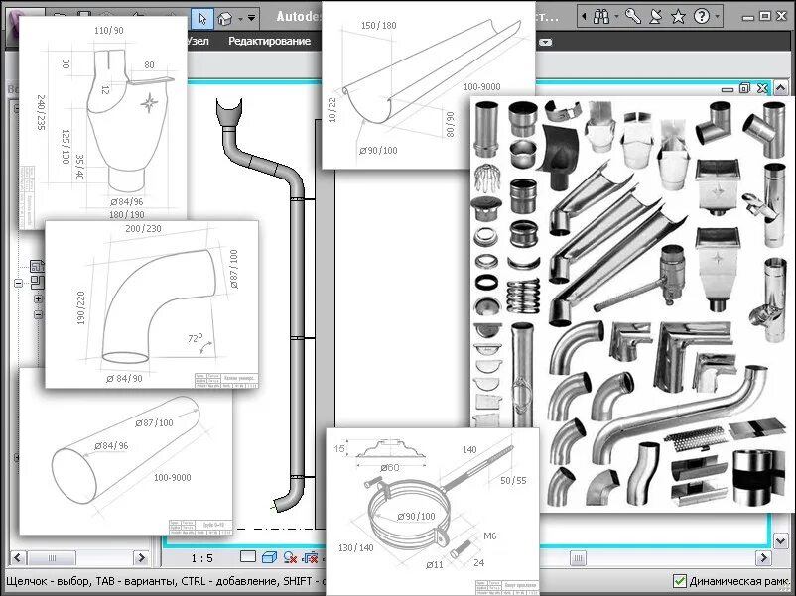Select the funnel at top of the downpipe model
Screen dimensions: 796x596
click(x=229, y=113)
